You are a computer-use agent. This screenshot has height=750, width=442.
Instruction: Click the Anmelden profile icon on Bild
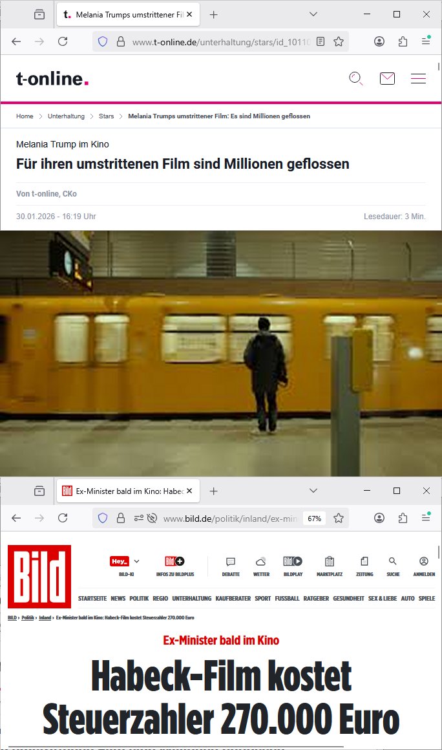point(424,561)
